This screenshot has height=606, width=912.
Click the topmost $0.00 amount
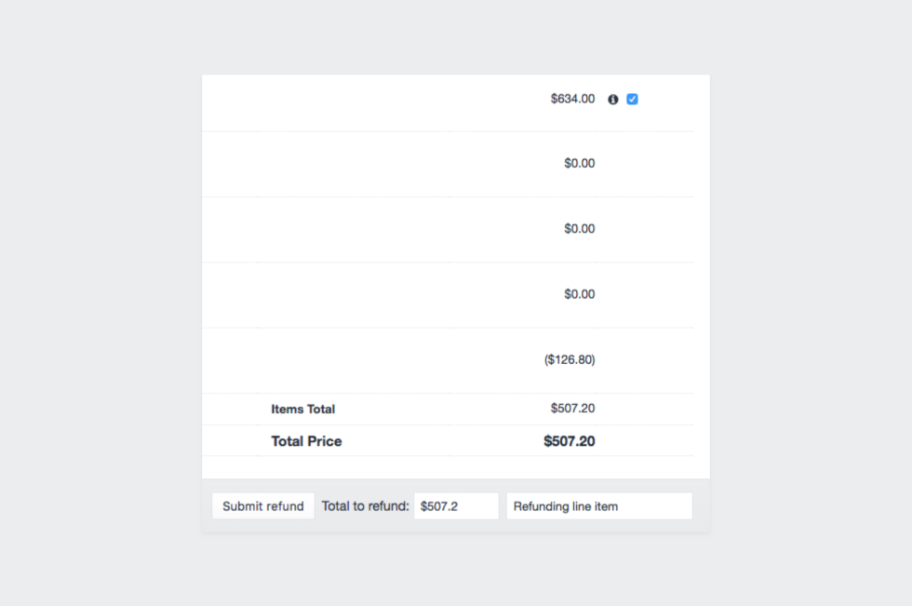579,164
